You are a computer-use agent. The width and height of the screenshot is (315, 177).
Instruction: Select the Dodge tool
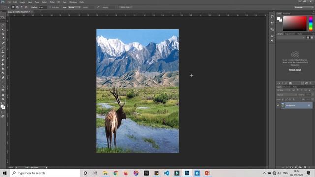coord(3,73)
